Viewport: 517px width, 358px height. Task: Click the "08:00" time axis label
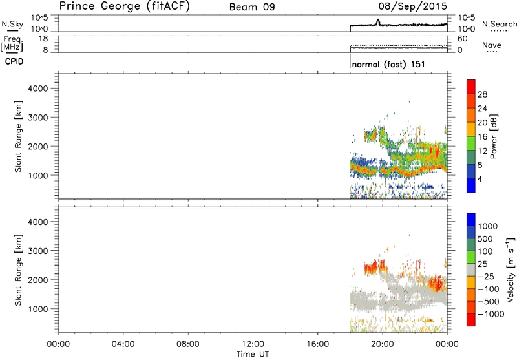coord(188,344)
